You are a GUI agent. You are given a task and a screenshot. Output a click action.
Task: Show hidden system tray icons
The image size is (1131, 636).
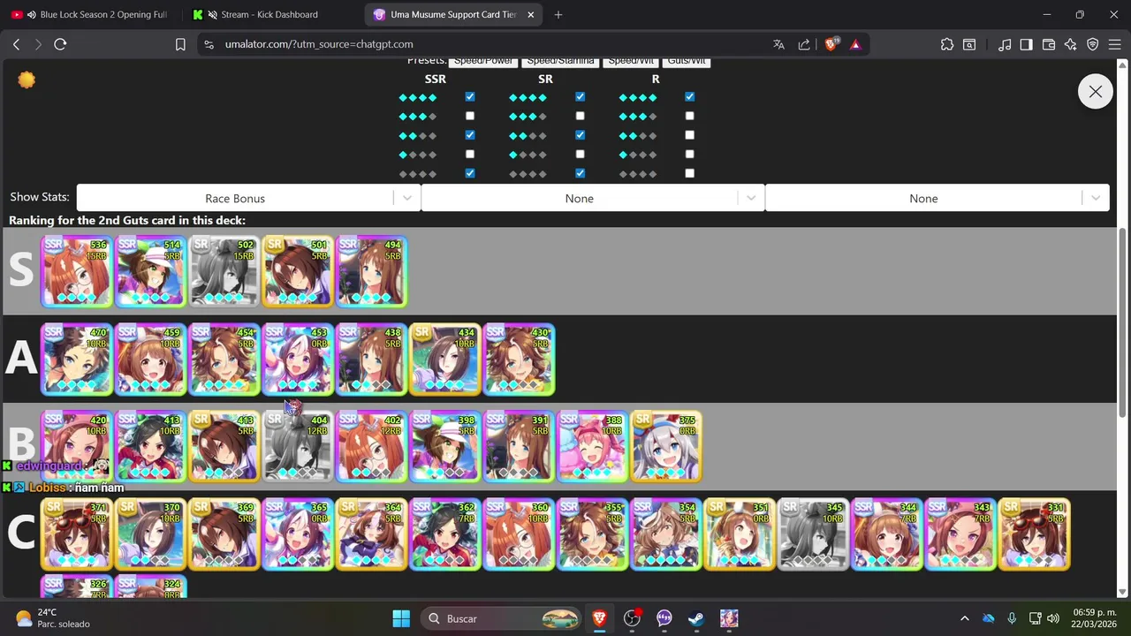(964, 618)
